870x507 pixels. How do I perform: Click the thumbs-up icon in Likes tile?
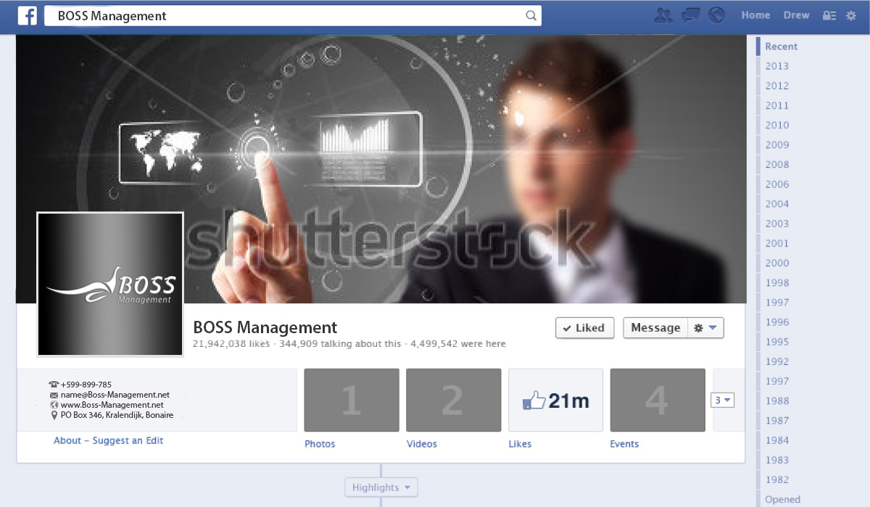[x=534, y=401]
